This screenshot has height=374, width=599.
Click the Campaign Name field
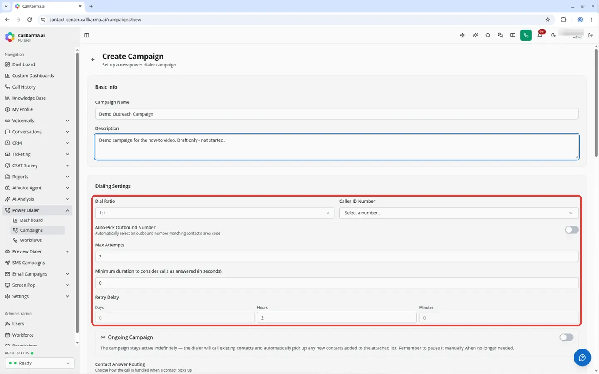337,114
